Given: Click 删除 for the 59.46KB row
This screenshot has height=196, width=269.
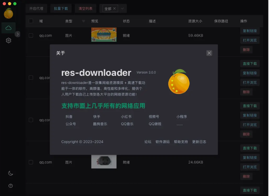Looking at the screenshot, I should [x=246, y=50].
